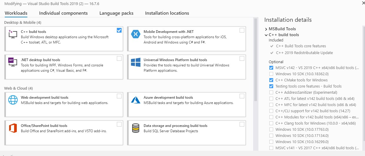Click the C++ Build Tools core features item
Image resolution: width=365 pixels, height=156 pixels.
[x=301, y=46]
